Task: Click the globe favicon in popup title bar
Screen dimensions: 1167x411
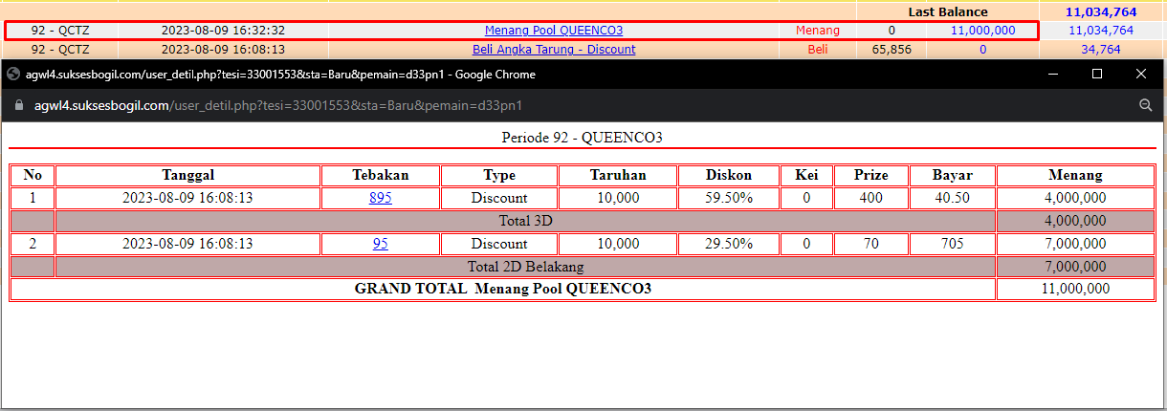Action: coord(13,74)
